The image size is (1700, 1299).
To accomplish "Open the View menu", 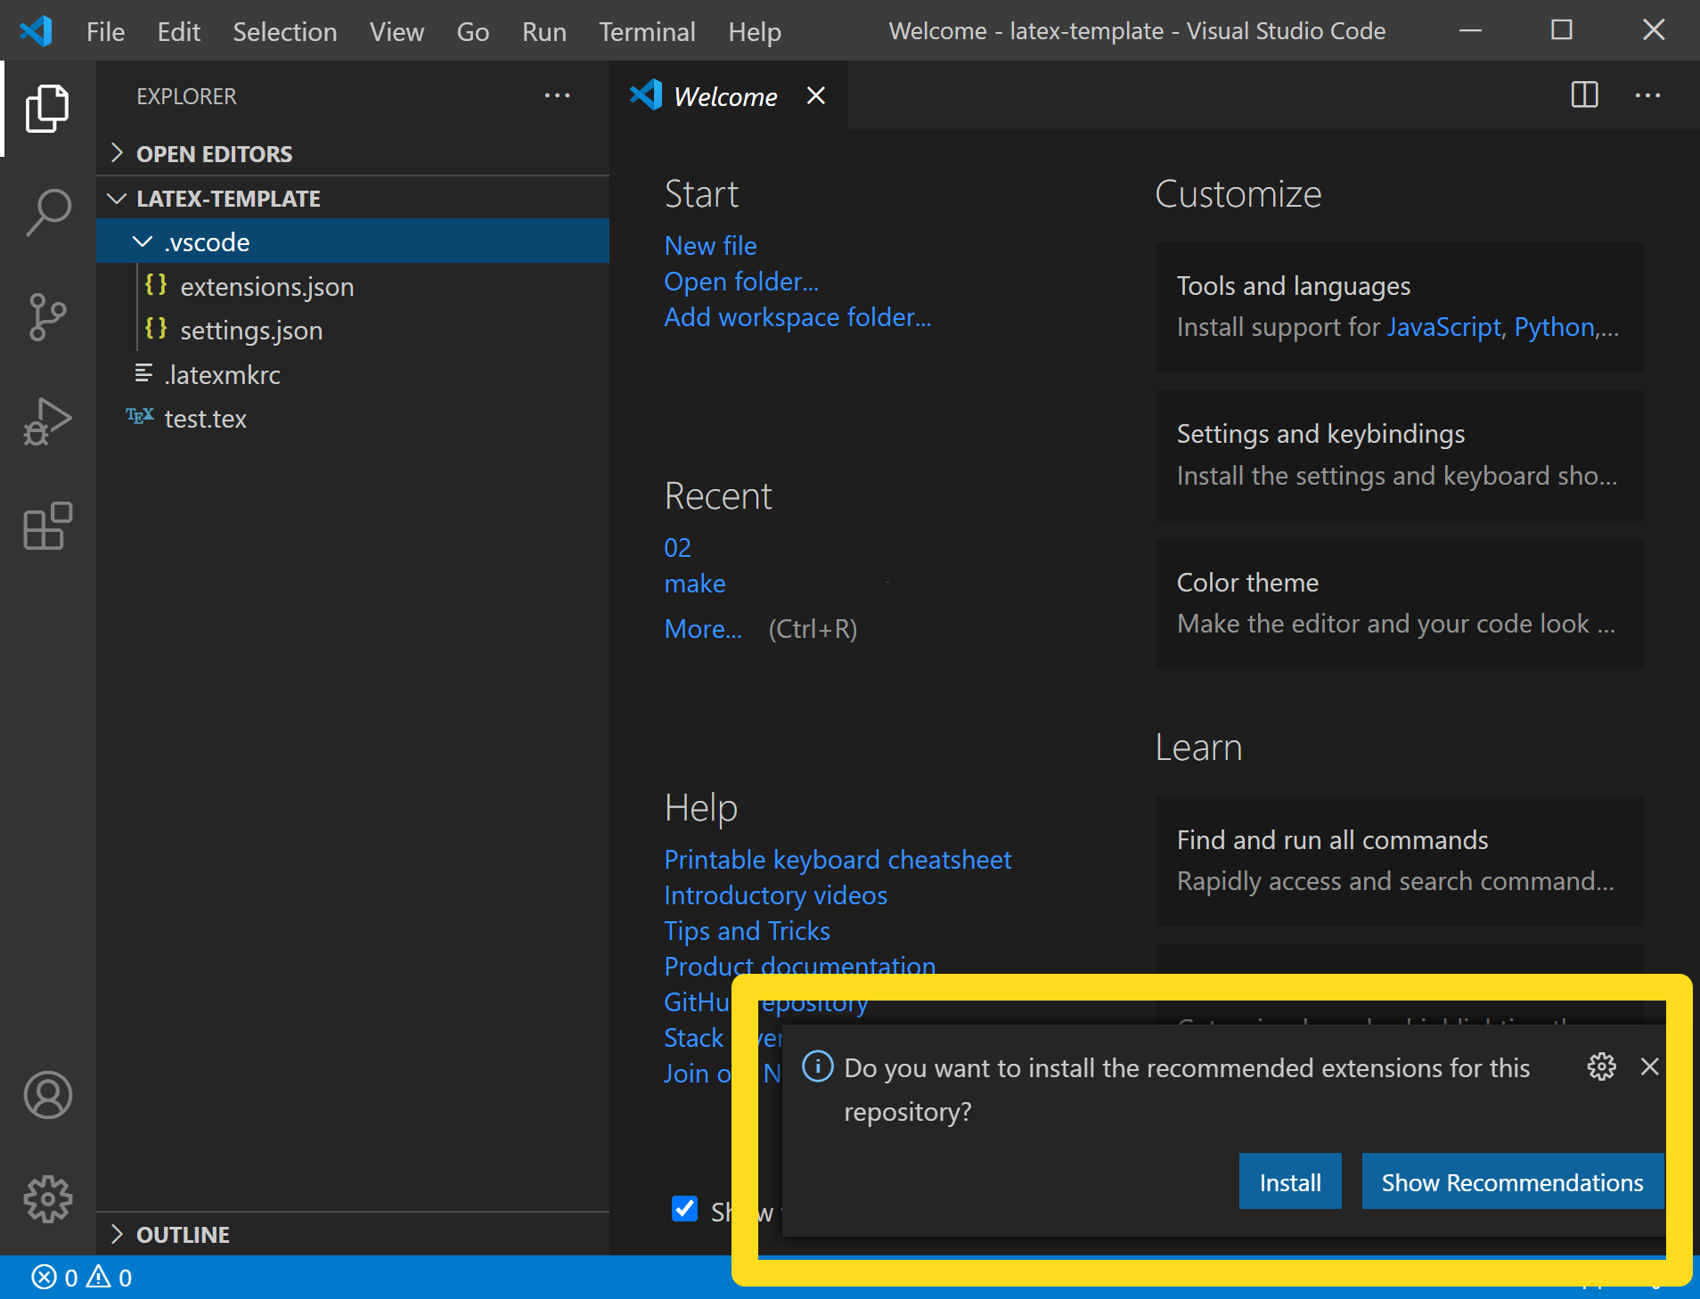I will click(x=396, y=31).
